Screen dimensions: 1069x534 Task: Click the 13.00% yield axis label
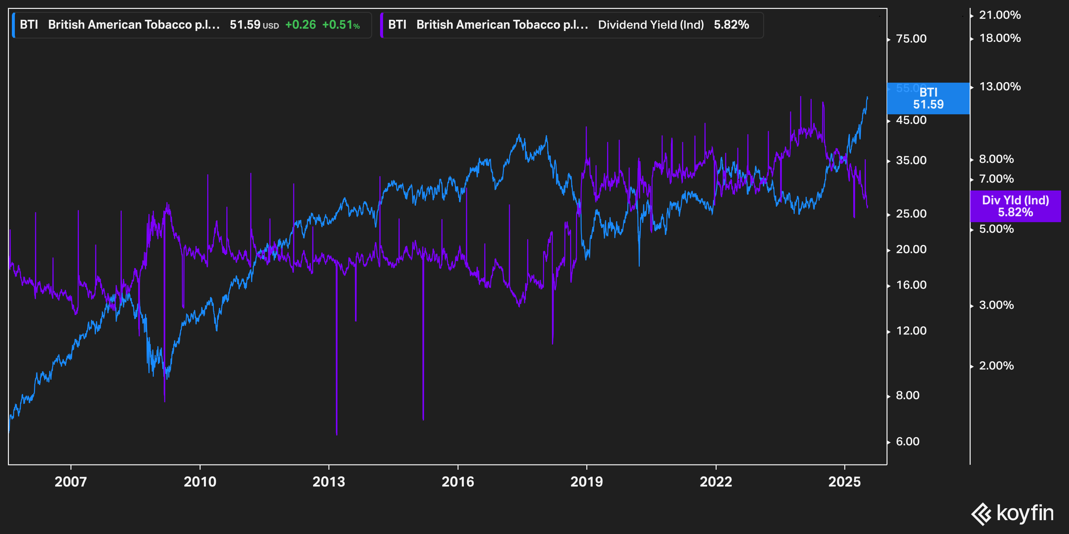(1000, 87)
